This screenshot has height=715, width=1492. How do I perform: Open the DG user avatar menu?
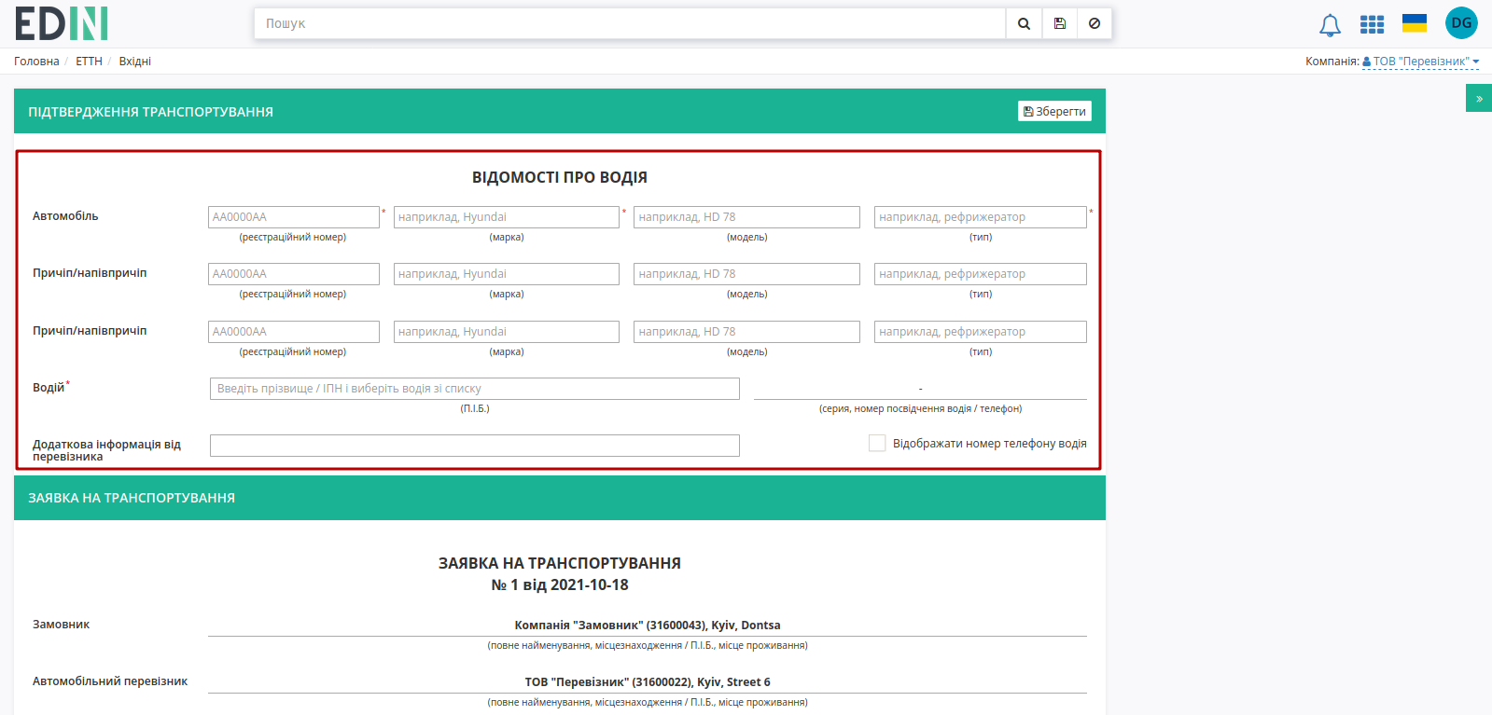(x=1461, y=23)
